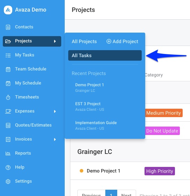Click the Help question mark icon

8,168
